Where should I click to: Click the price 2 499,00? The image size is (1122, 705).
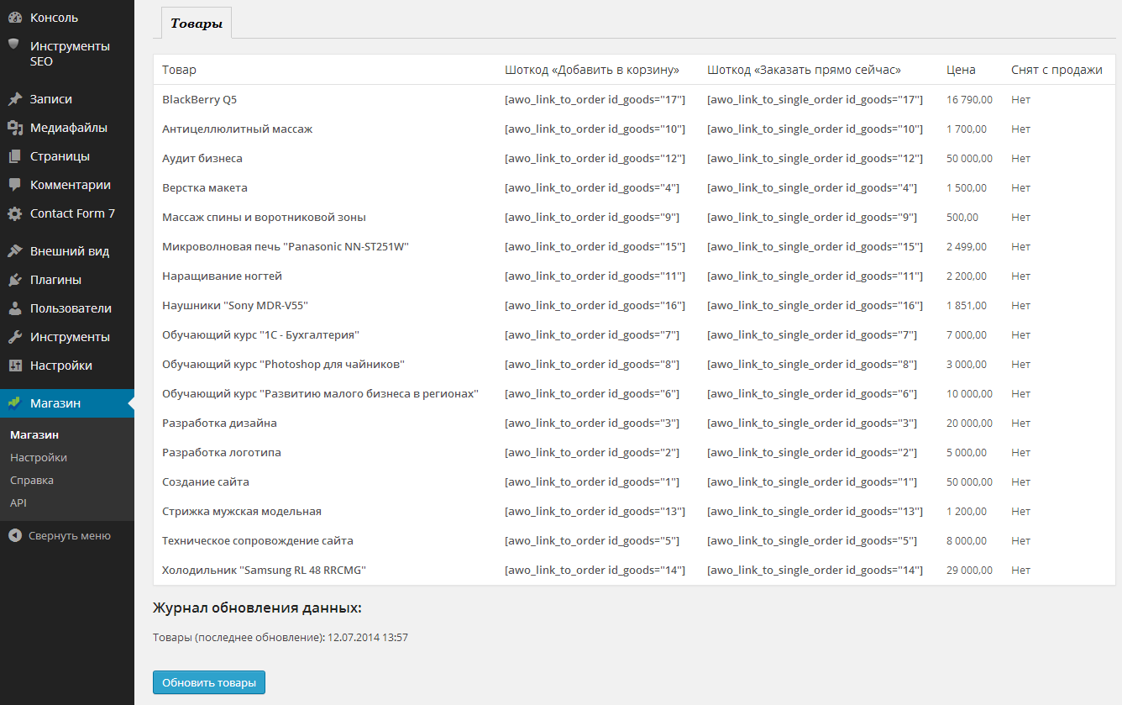coord(967,247)
